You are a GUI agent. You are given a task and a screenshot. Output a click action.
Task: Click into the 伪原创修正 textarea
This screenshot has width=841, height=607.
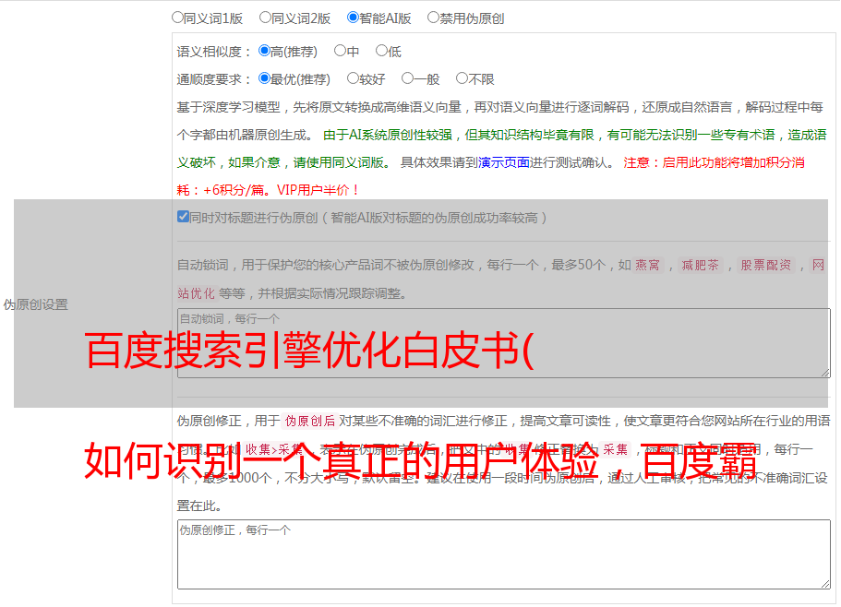(504, 554)
